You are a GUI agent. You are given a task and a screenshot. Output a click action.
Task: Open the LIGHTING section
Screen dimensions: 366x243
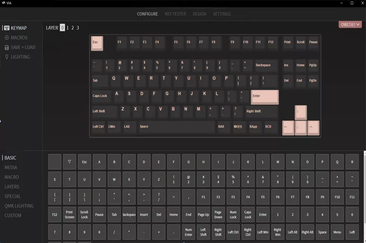point(17,57)
